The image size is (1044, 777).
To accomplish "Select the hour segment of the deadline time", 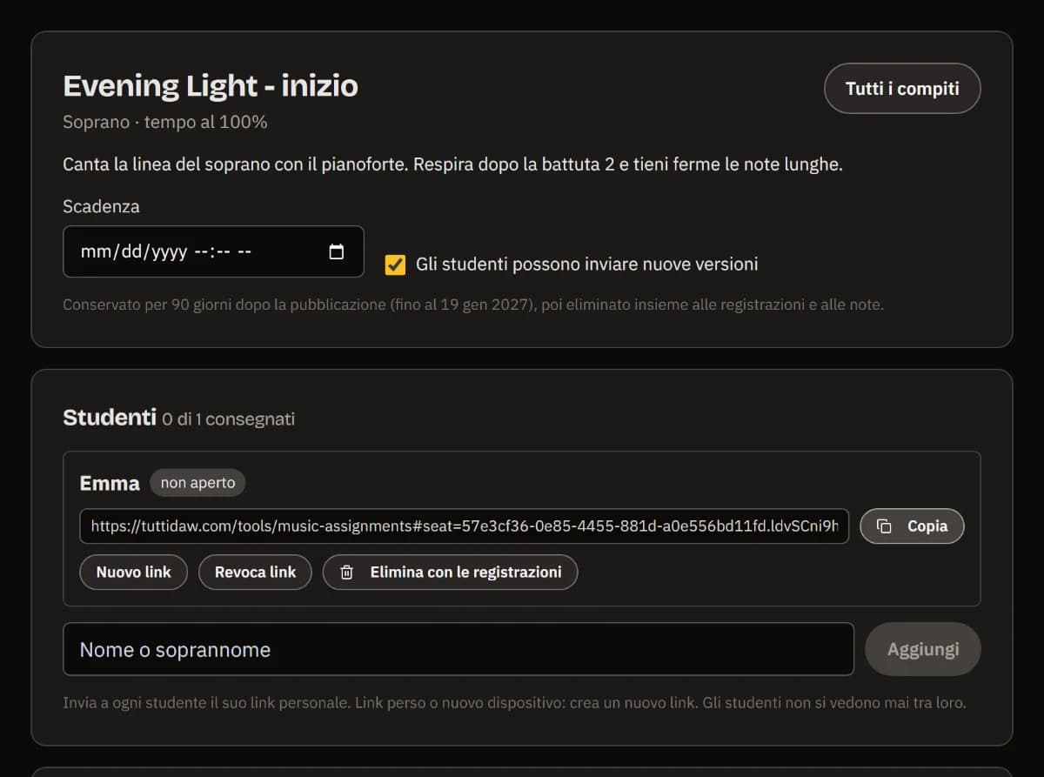I will [x=200, y=252].
